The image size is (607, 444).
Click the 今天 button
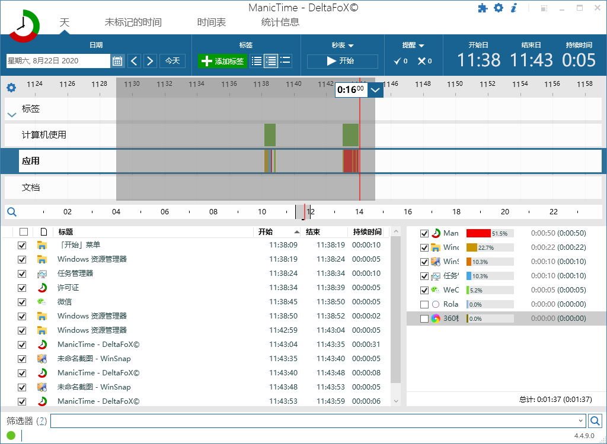[172, 60]
